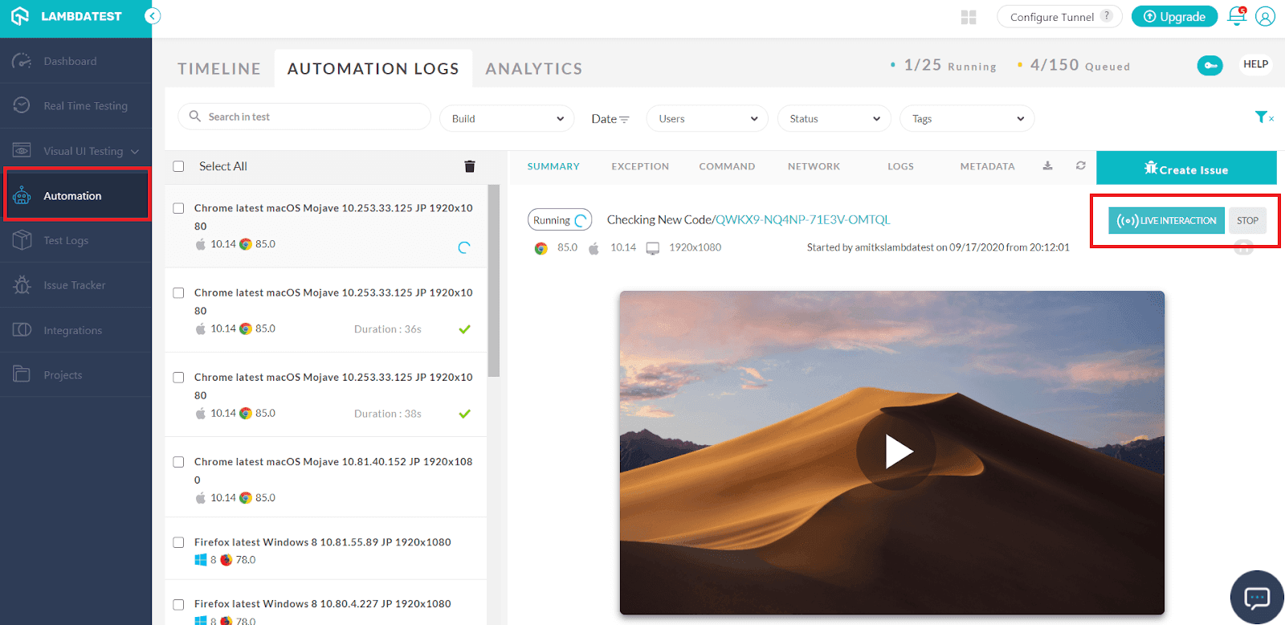The width and height of the screenshot is (1285, 625).
Task: Click the download icon beside Metadata
Action: click(x=1047, y=166)
